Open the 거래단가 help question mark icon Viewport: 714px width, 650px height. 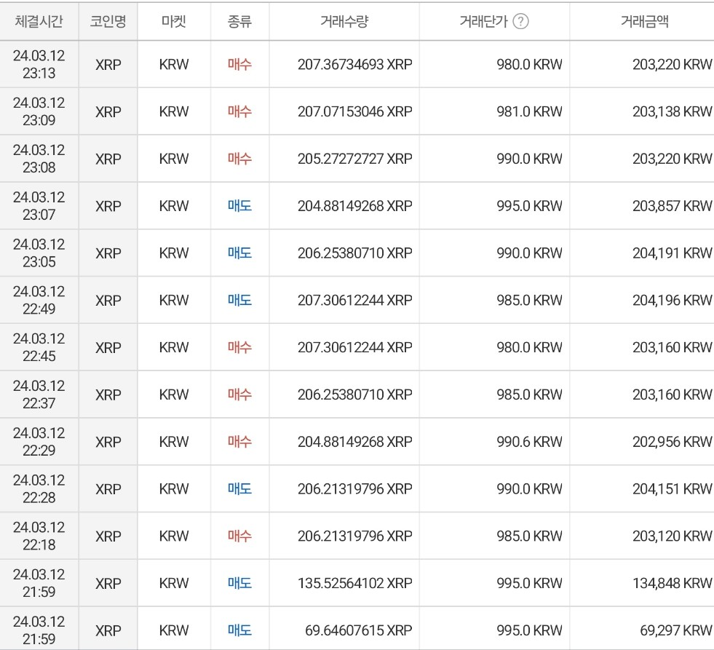tap(520, 21)
